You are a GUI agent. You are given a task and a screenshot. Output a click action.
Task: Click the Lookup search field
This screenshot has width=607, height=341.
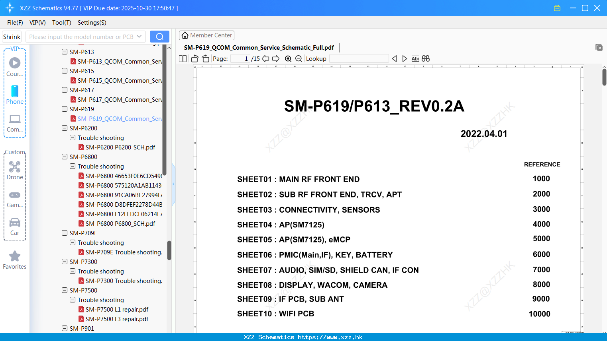pos(359,58)
